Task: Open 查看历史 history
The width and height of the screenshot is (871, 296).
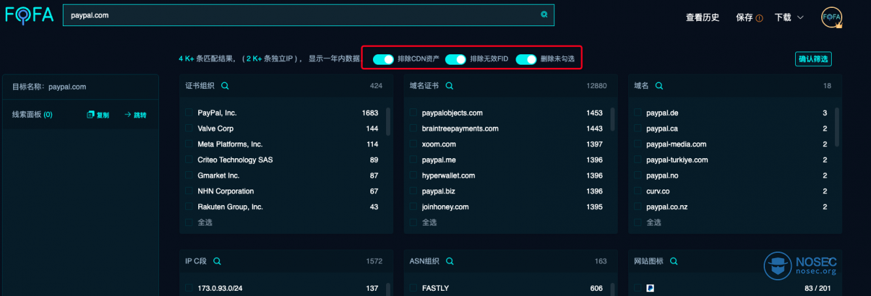Action: click(703, 18)
